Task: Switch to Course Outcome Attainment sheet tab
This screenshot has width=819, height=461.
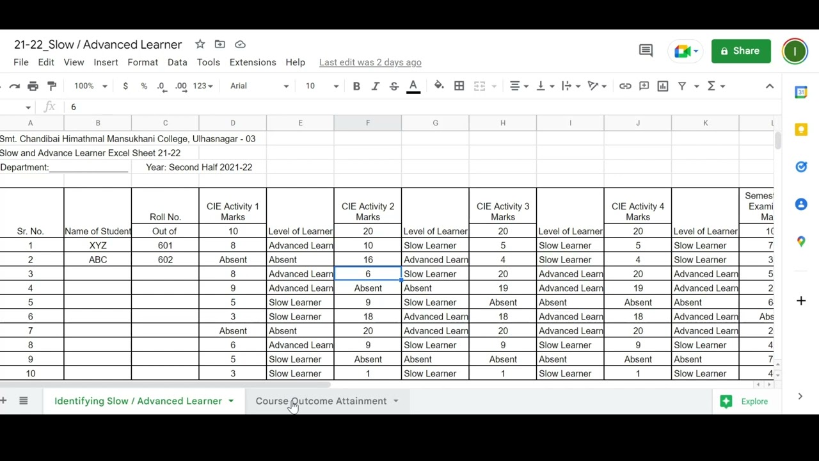Action: coord(321,401)
